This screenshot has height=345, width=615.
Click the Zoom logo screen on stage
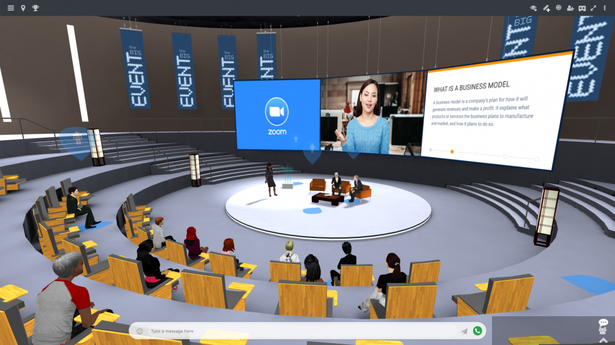click(x=277, y=114)
